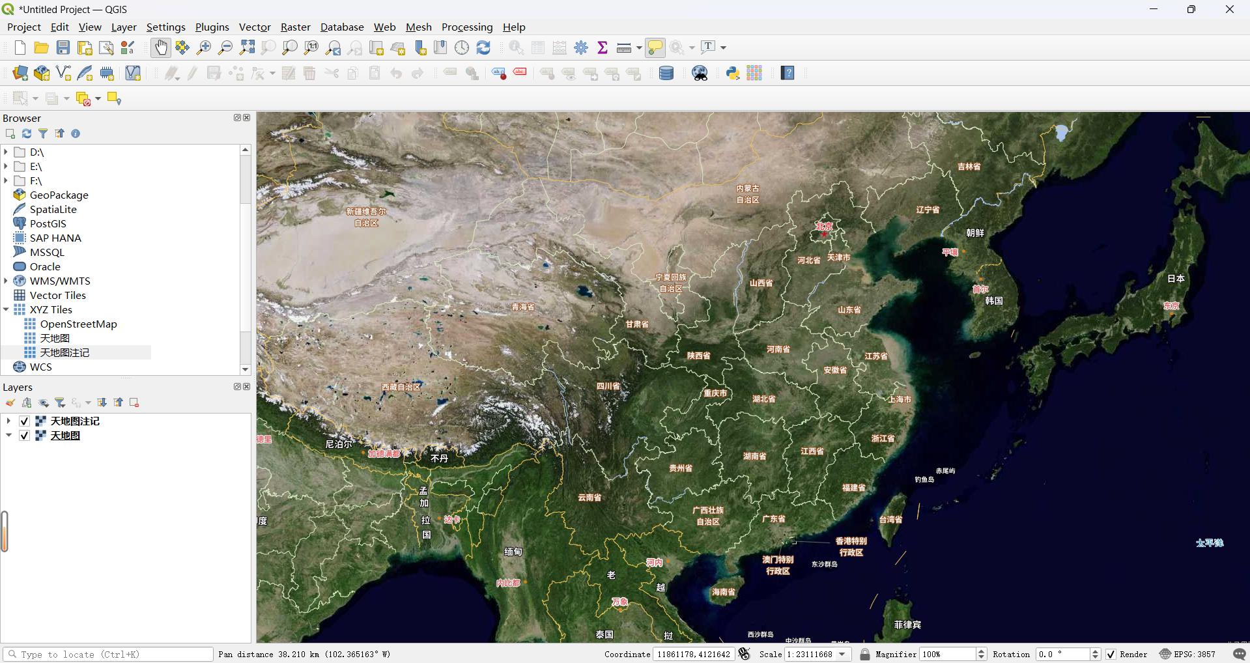Toggle the Map Tips speech bubble
This screenshot has width=1250, height=663.
pos(655,48)
